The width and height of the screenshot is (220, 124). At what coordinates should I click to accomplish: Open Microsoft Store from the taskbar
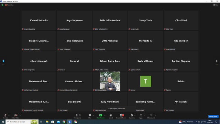tap(53, 122)
